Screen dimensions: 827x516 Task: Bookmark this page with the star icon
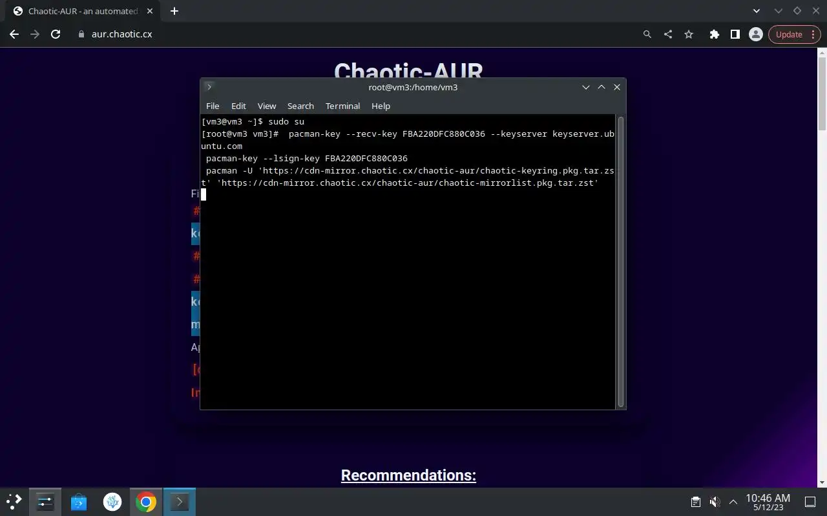689,34
